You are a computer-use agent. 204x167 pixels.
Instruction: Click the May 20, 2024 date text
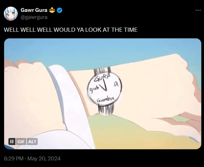pos(44,159)
